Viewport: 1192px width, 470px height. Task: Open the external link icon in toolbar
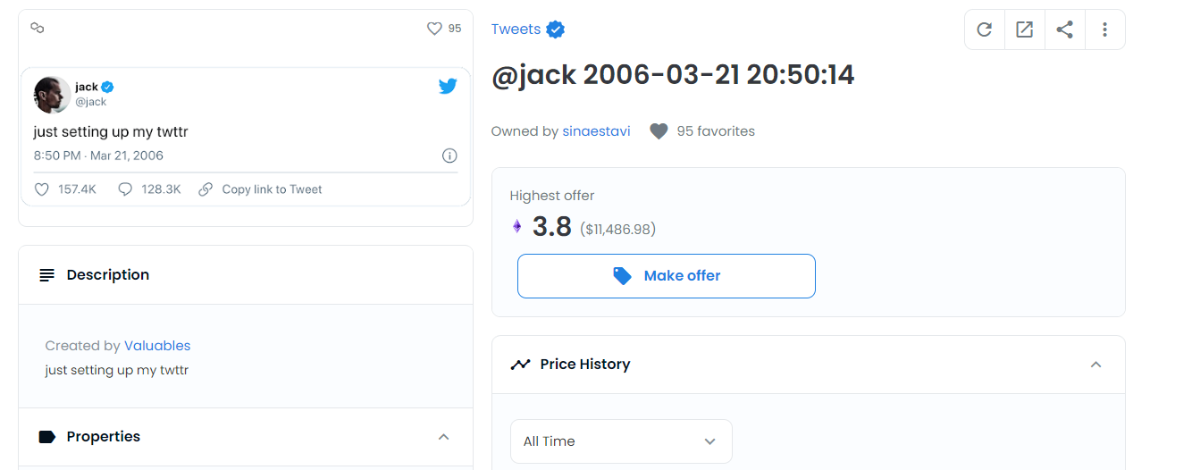tap(1025, 29)
